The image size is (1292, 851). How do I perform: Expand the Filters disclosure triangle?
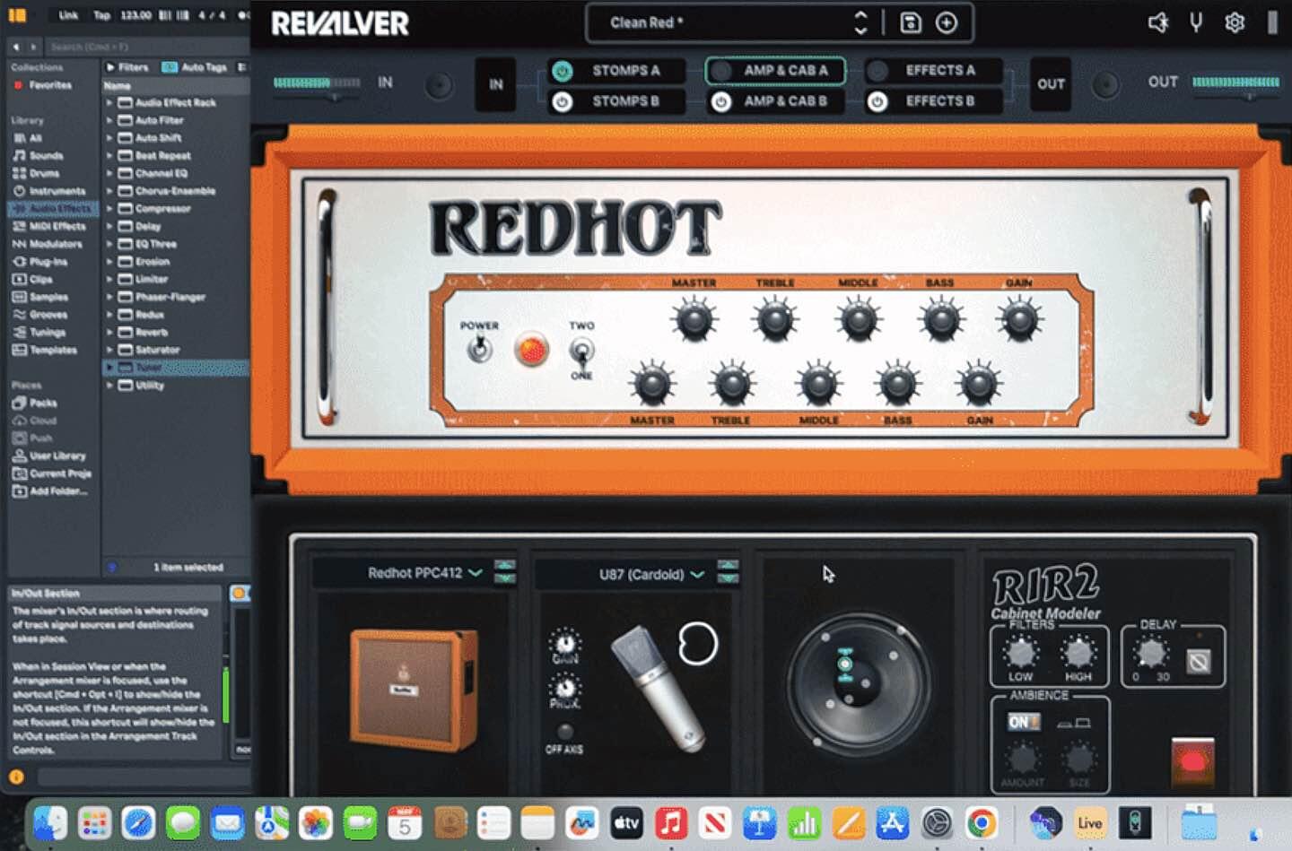tap(110, 67)
